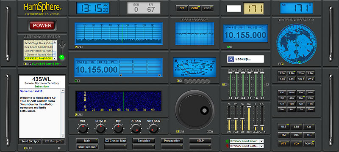This screenshot has width=339, height=152.
Task: Toggle the PTT transmit button
Action: [283, 144]
